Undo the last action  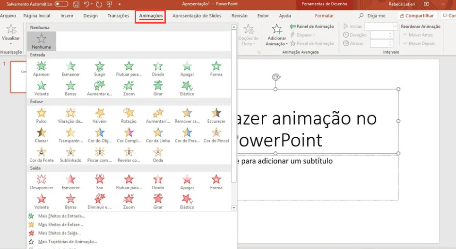[86, 4]
